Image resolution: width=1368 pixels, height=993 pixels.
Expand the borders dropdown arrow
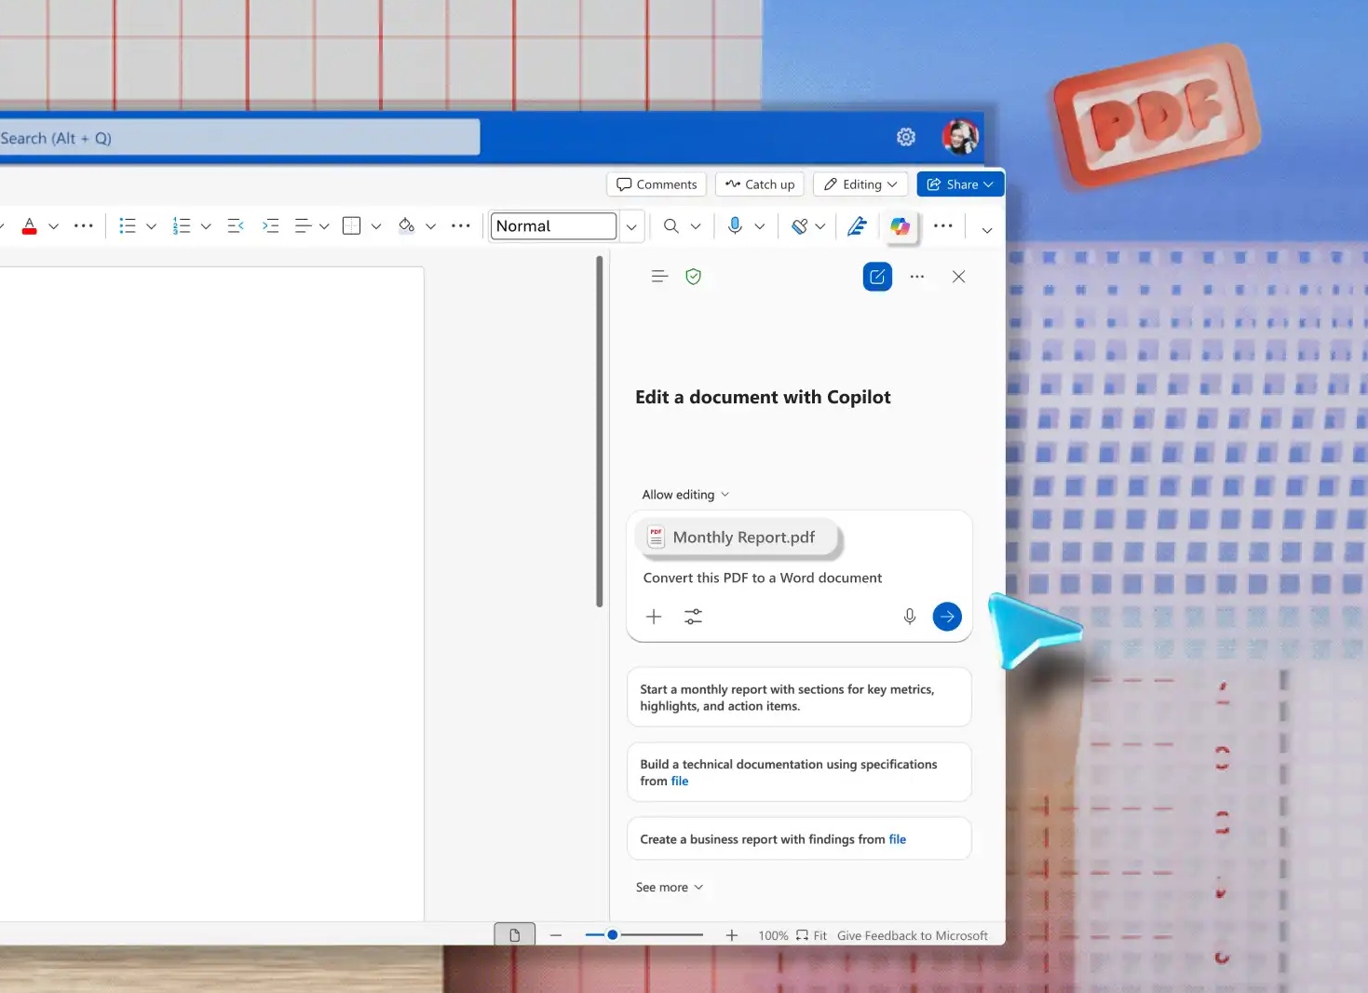pos(376,226)
